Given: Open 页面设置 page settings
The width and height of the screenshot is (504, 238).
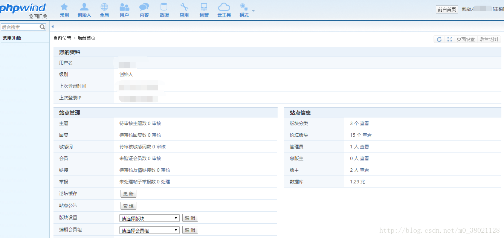Looking at the screenshot, I should click(466, 39).
